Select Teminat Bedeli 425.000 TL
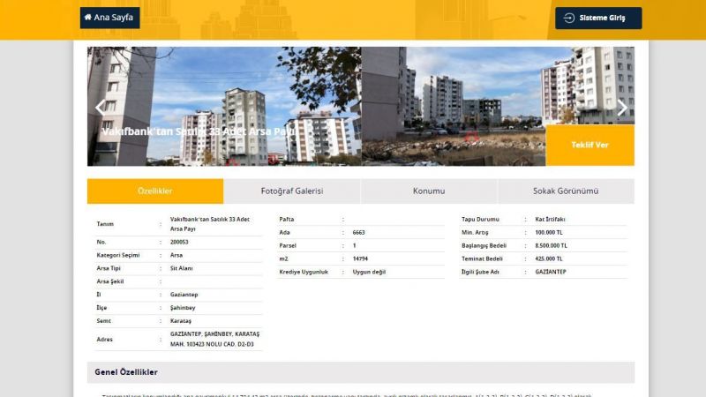The height and width of the screenshot is (397, 706). tap(549, 258)
